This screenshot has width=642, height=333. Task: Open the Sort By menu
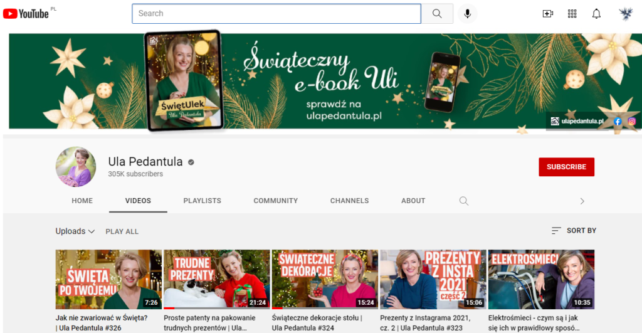click(x=574, y=231)
